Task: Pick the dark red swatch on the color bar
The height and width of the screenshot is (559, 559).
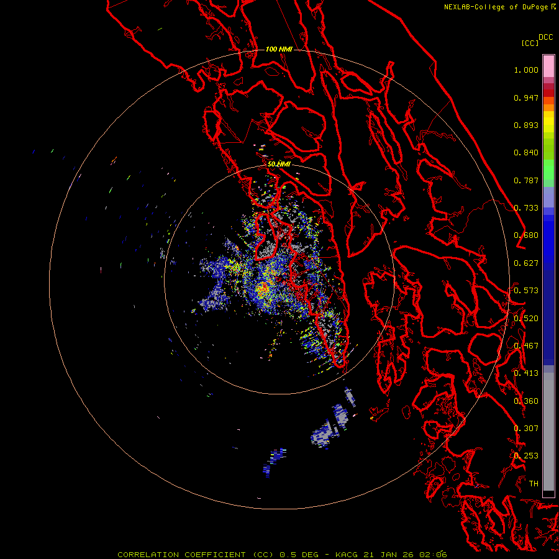Action: coord(548,93)
